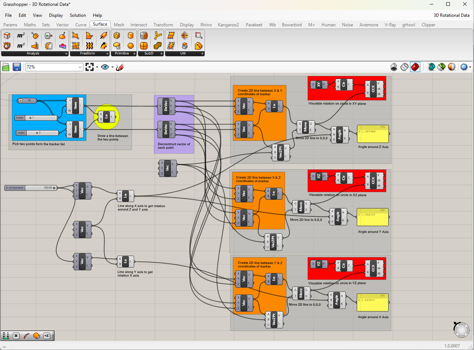474x350 pixels.
Task: Click the Area (m²) analysis component icon
Action: point(21,35)
